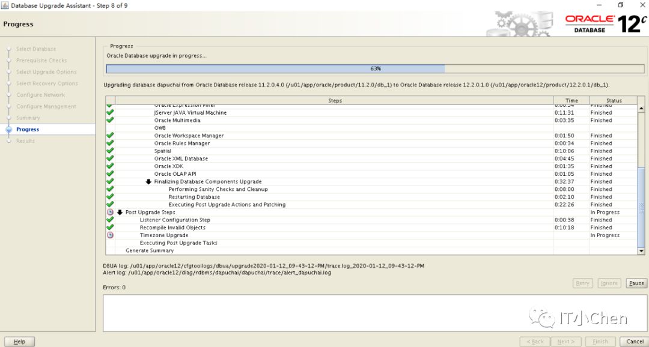Viewport: 649px width, 347px height.
Task: Select the Progress step in sidebar
Action: (28, 130)
